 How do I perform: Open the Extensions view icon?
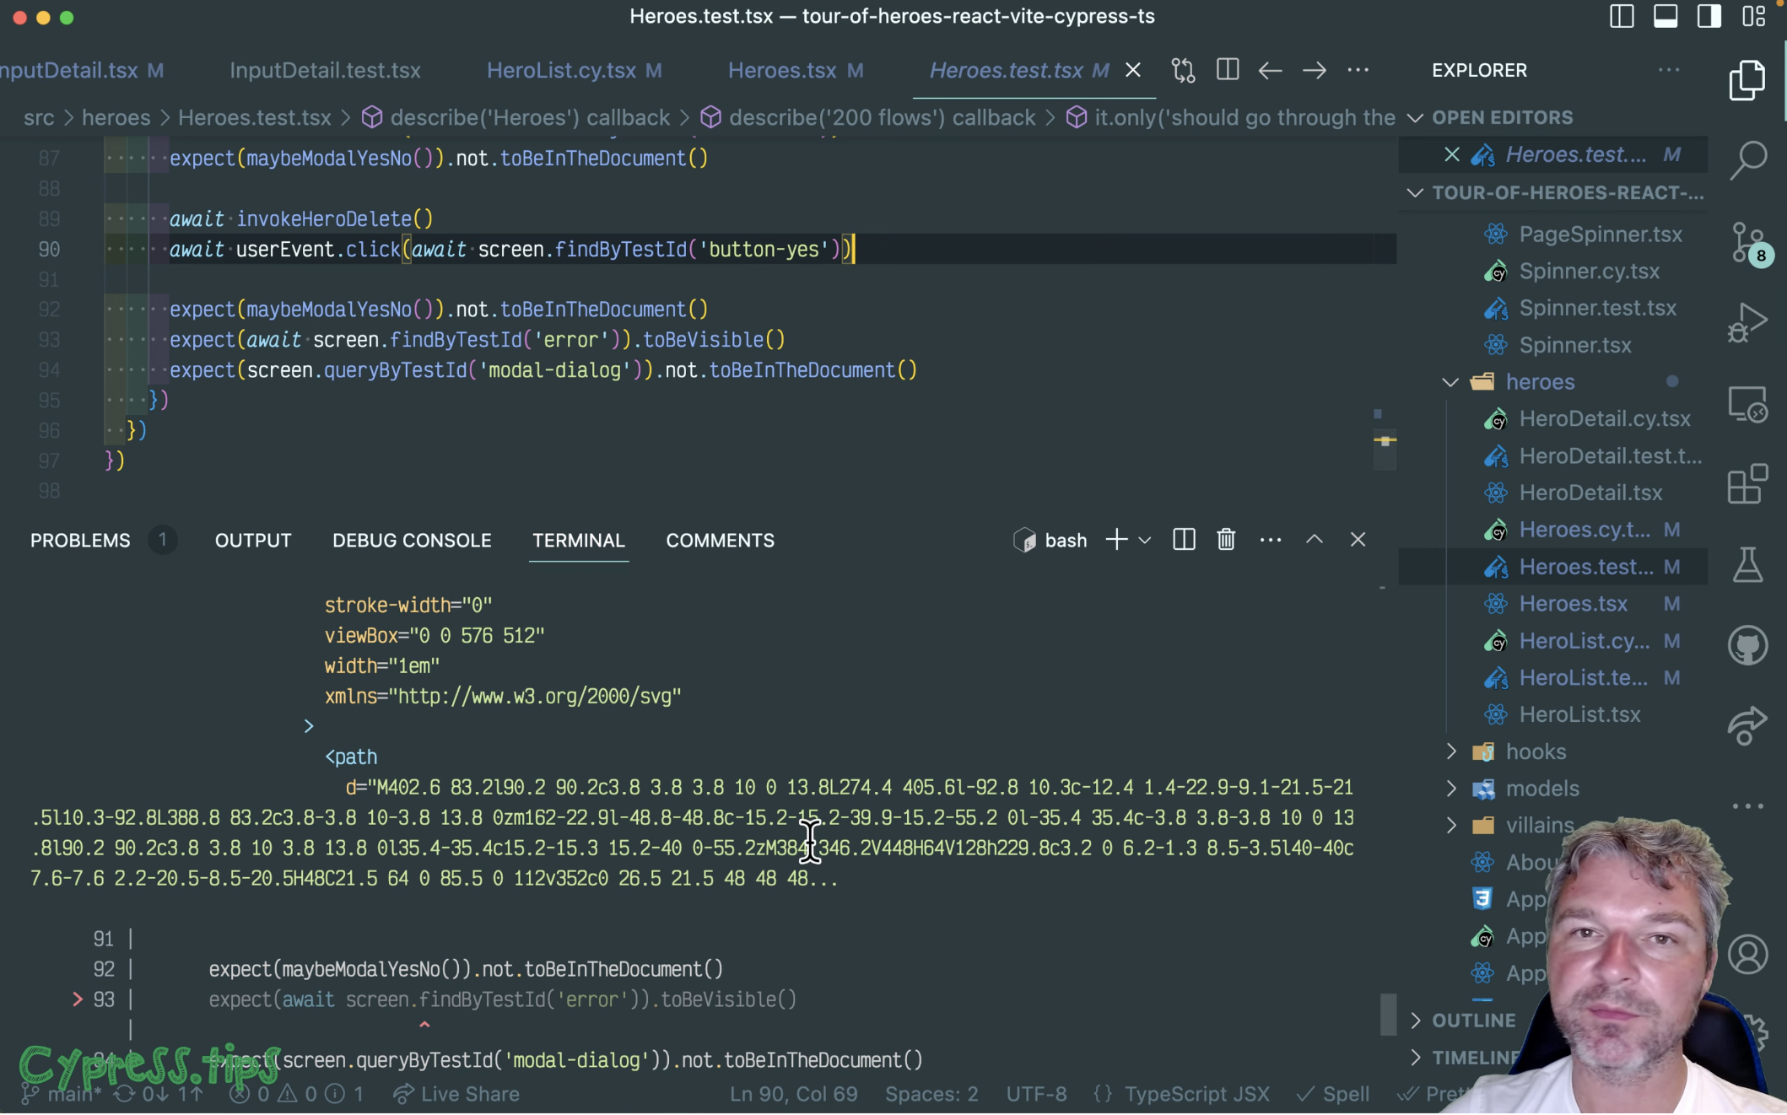coord(1747,484)
